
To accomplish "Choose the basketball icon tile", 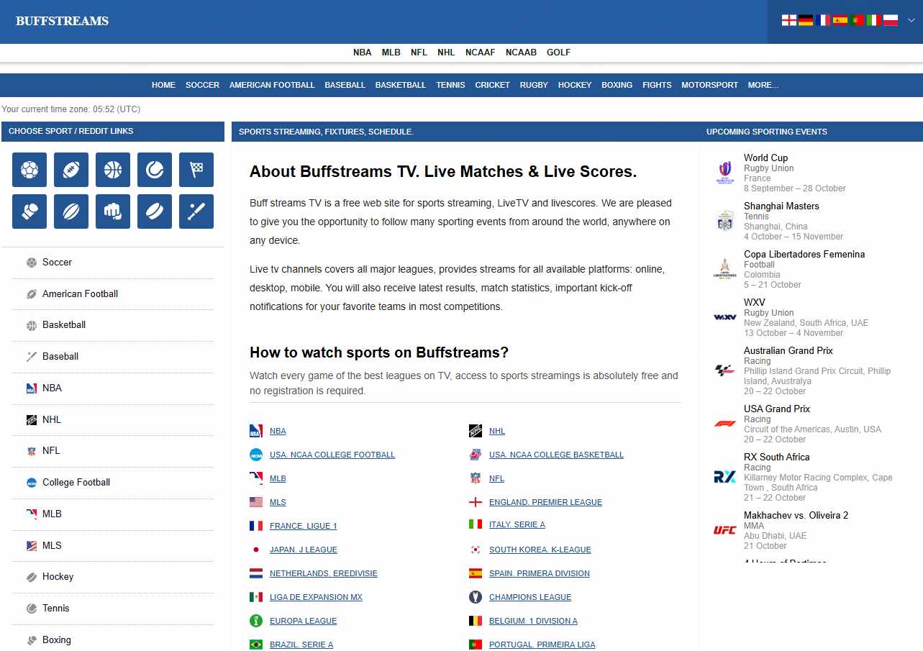I will (113, 170).
